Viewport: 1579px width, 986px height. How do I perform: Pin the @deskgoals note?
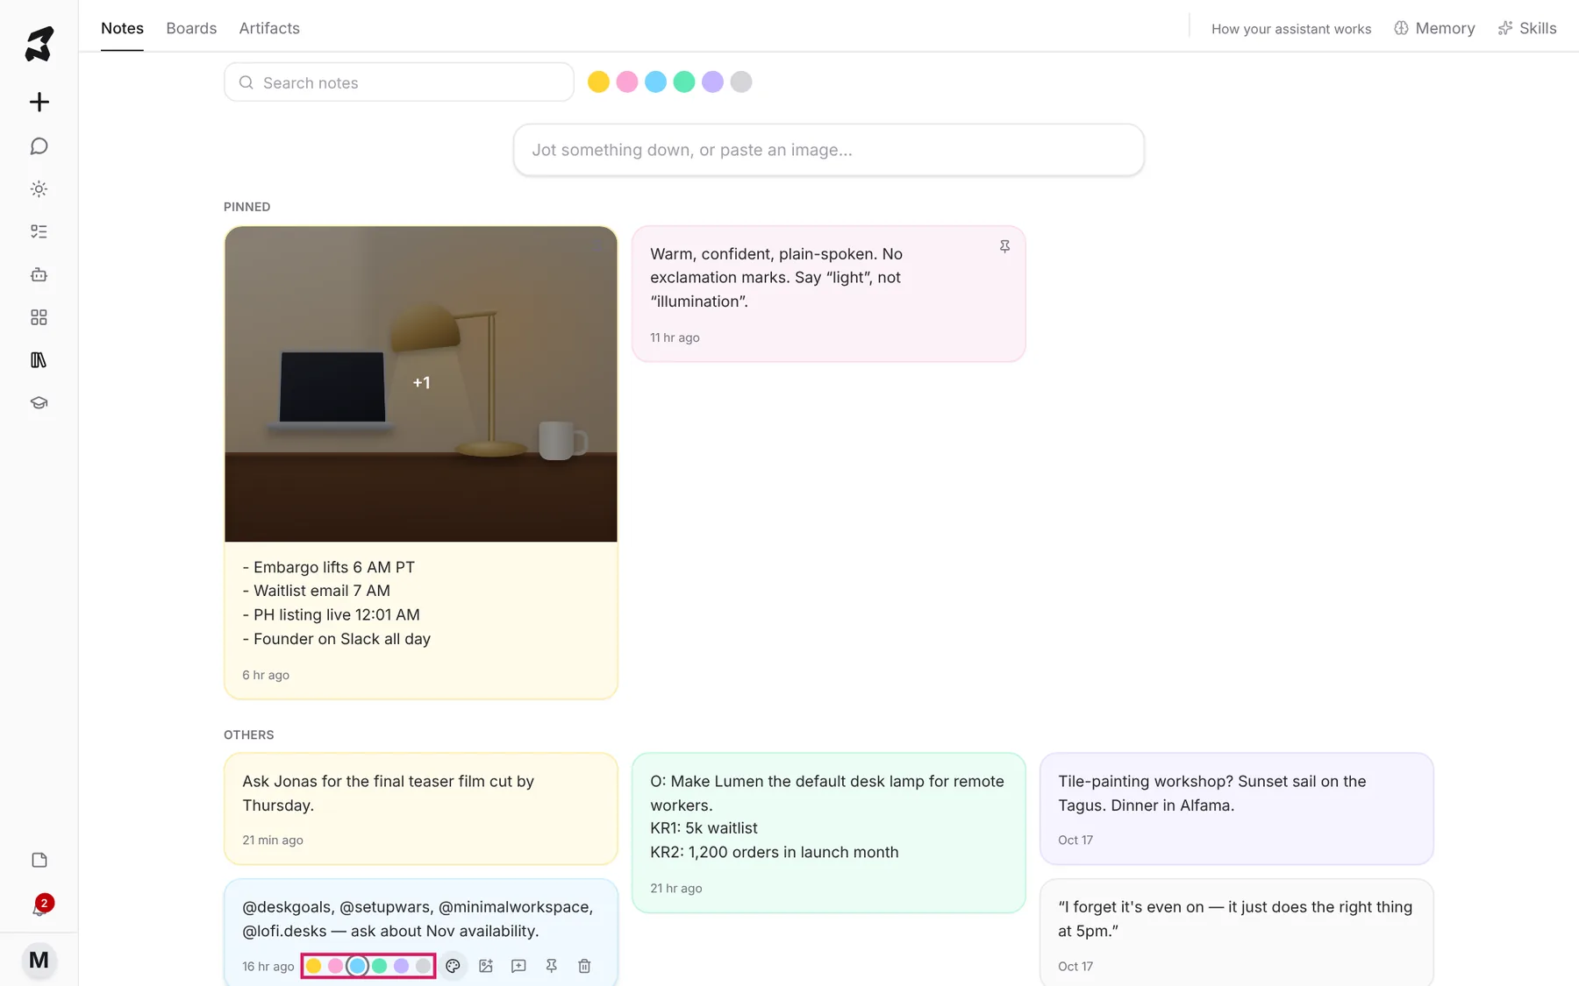552,966
